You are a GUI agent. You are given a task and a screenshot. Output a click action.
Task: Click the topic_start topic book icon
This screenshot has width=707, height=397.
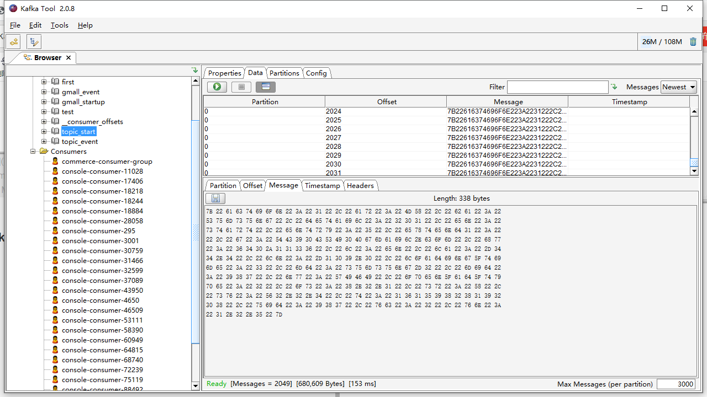[x=55, y=131]
